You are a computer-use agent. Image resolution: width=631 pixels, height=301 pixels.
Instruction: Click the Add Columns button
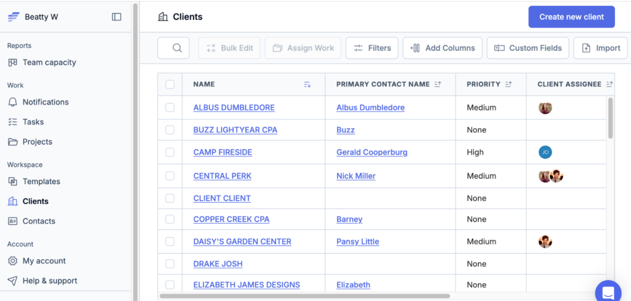(x=442, y=48)
